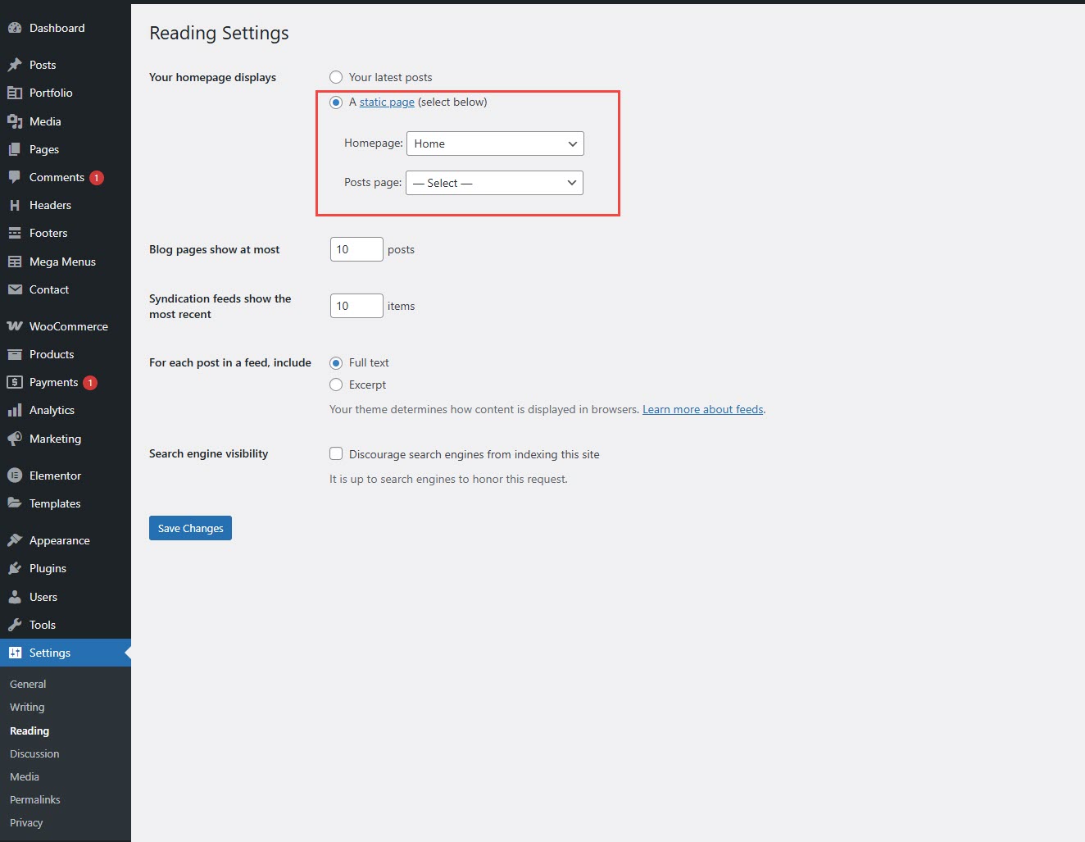This screenshot has height=842, width=1085.
Task: Click the Dashboard gauge icon
Action: 15,28
